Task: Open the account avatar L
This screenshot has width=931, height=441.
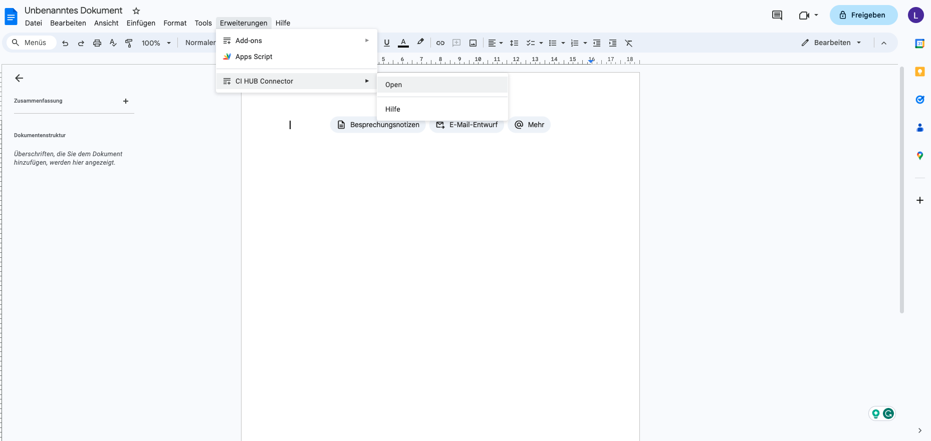Action: [916, 15]
